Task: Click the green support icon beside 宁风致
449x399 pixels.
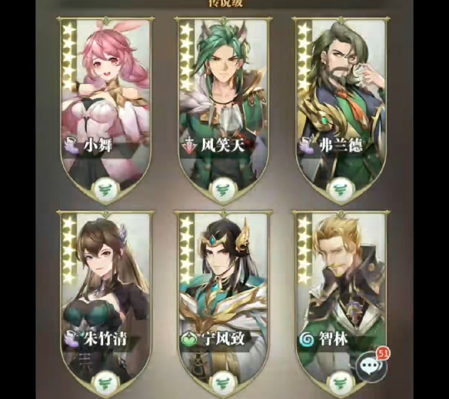Action: (189, 340)
